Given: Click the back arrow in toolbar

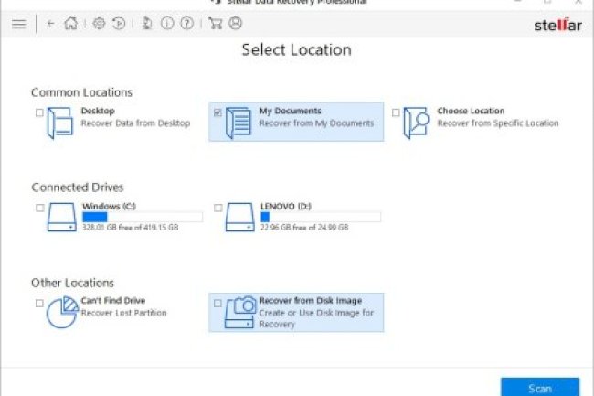Looking at the screenshot, I should [x=50, y=24].
